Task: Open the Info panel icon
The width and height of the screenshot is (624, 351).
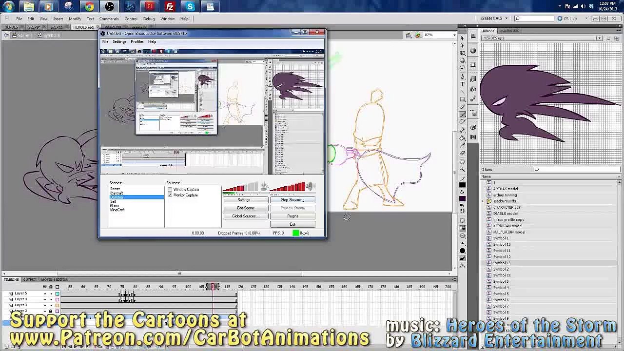Action: (473, 50)
